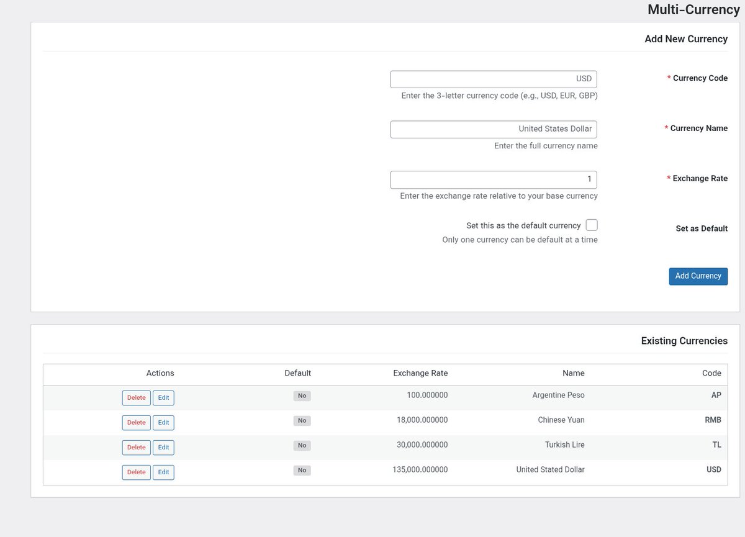Delete the United Stated Dollar currency
The height and width of the screenshot is (537, 745).
tap(136, 472)
